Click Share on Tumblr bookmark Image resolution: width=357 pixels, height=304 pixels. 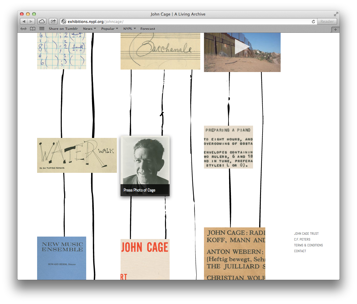tap(63, 29)
